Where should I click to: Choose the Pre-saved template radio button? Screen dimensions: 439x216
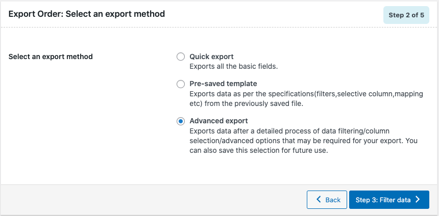[181, 84]
